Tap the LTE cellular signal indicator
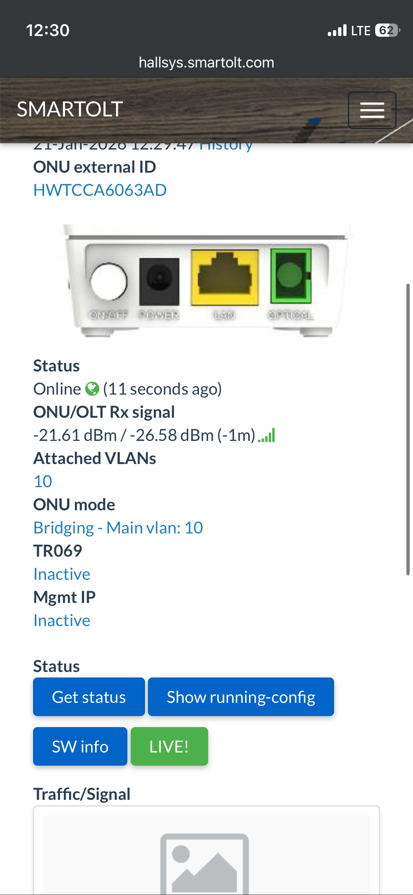This screenshot has width=413, height=895. tap(349, 30)
